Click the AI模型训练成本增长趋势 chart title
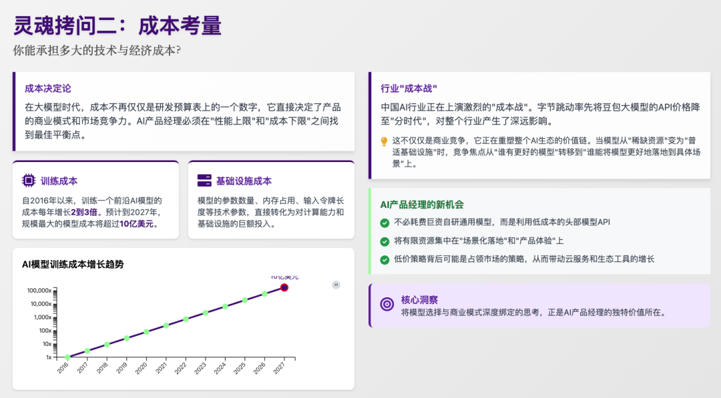 (73, 265)
